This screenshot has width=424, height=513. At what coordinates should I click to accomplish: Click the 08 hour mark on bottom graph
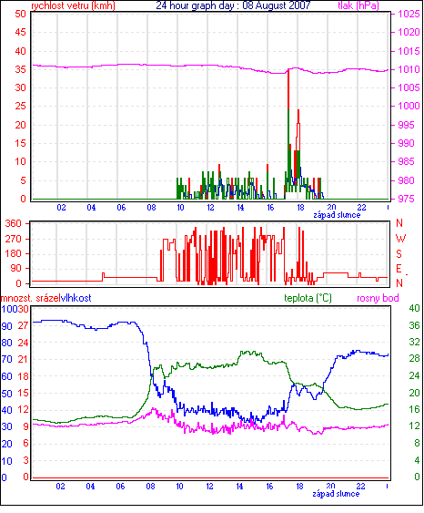(150, 487)
